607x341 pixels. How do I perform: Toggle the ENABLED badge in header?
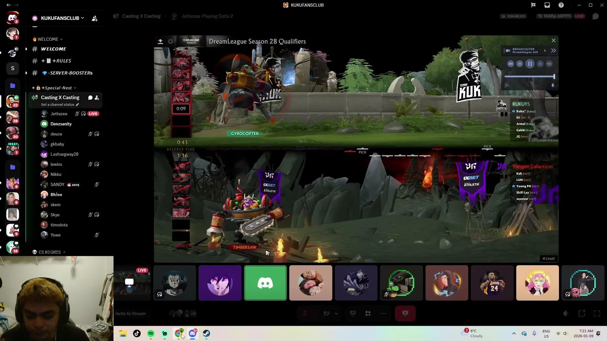tap(514, 16)
